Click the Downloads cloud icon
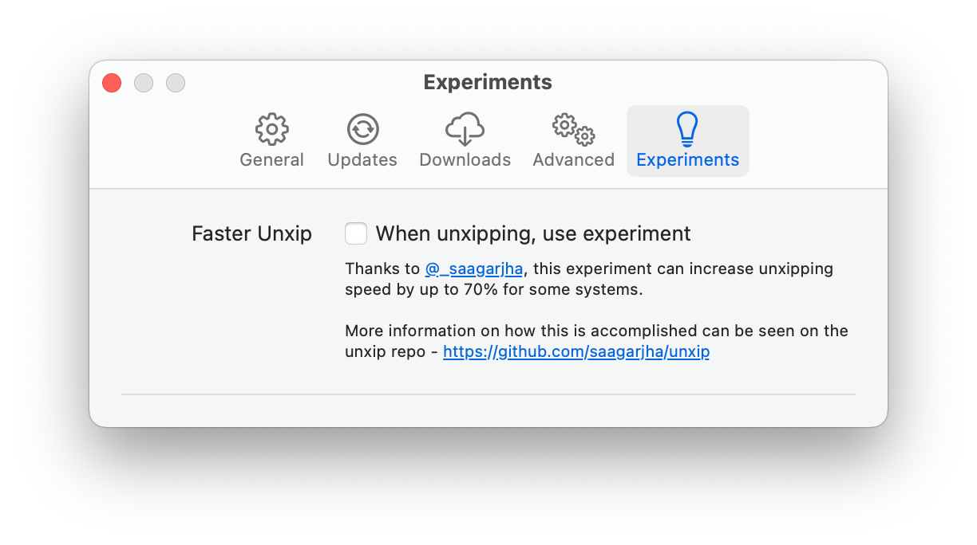The height and width of the screenshot is (545, 977). coord(465,127)
